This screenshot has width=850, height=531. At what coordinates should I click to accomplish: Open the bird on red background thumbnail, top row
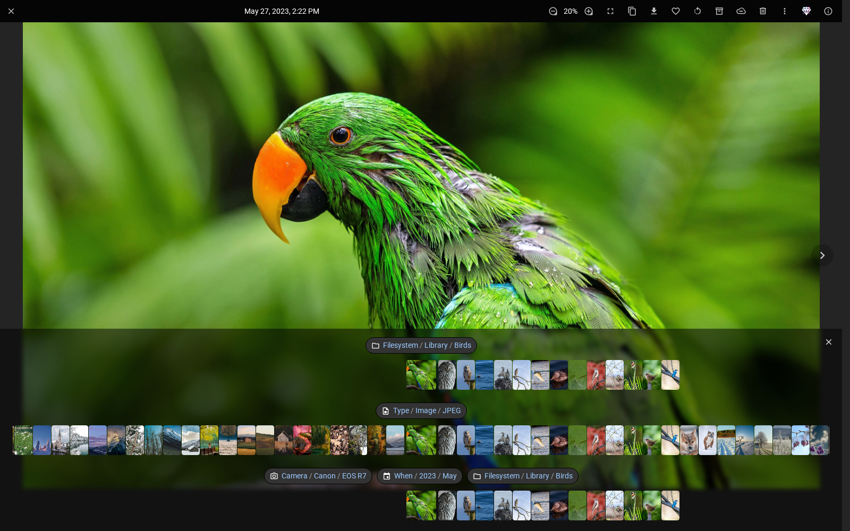click(x=596, y=375)
